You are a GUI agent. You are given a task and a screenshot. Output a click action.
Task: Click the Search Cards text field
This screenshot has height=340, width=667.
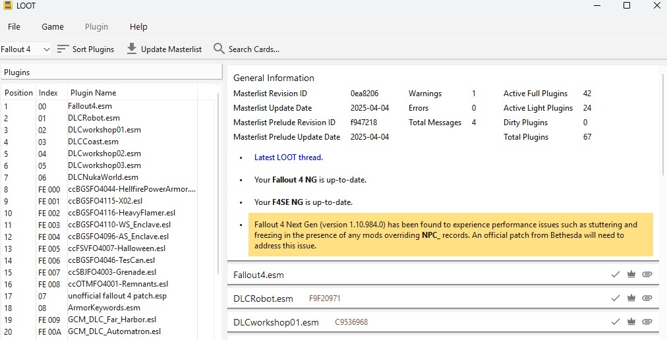(254, 49)
